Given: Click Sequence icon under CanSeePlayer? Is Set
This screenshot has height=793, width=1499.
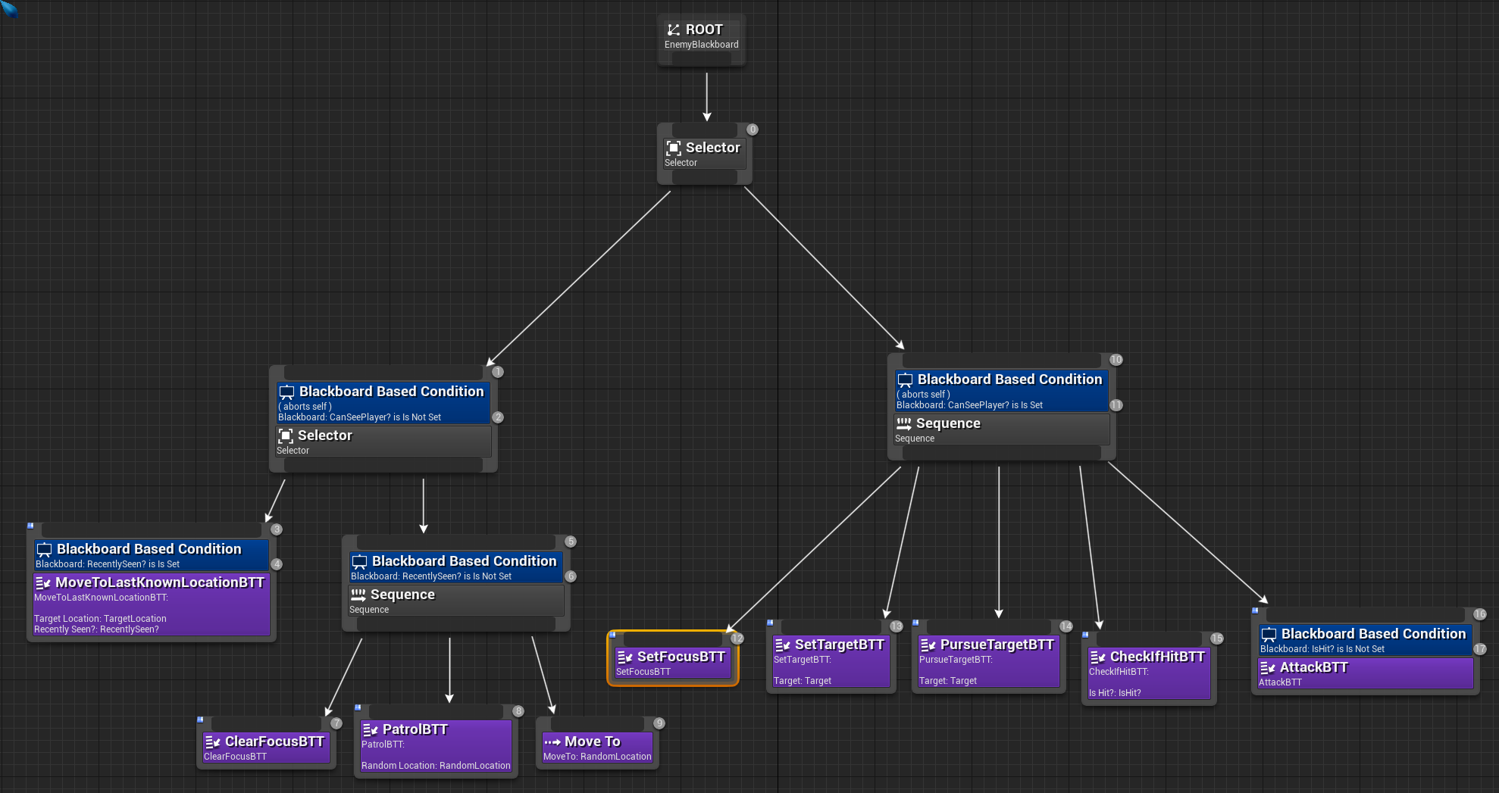Looking at the screenshot, I should [x=904, y=423].
